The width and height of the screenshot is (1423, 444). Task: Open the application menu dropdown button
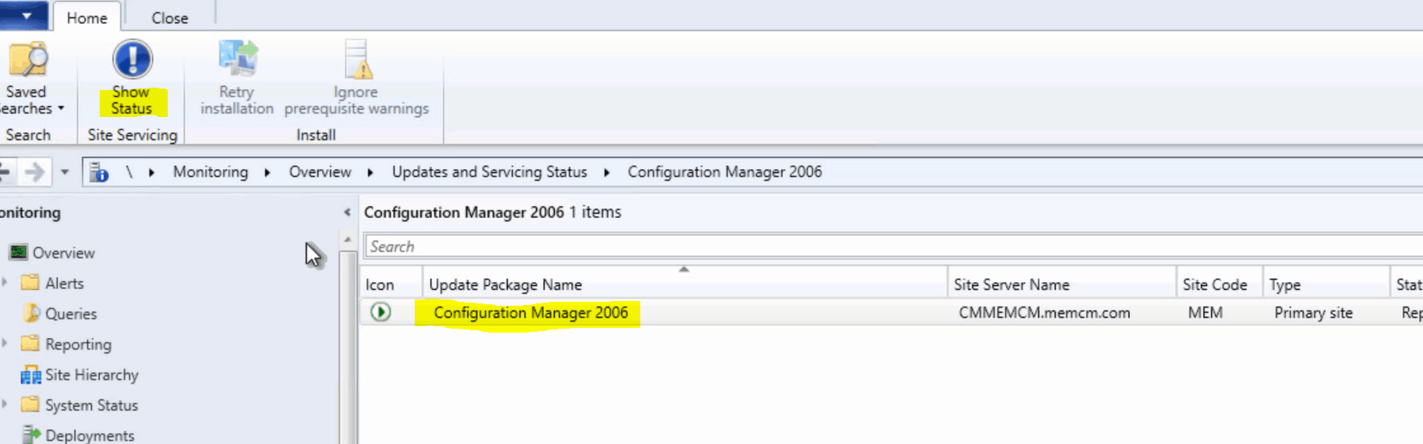[25, 16]
